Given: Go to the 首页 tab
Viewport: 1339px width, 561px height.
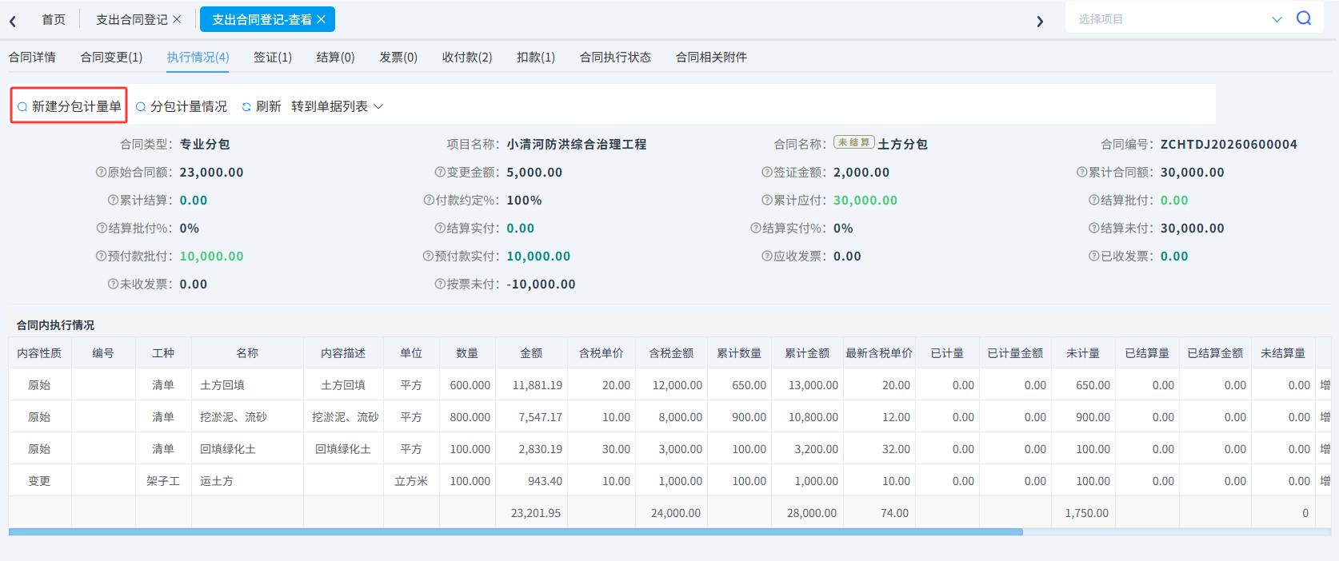Looking at the screenshot, I should [54, 19].
